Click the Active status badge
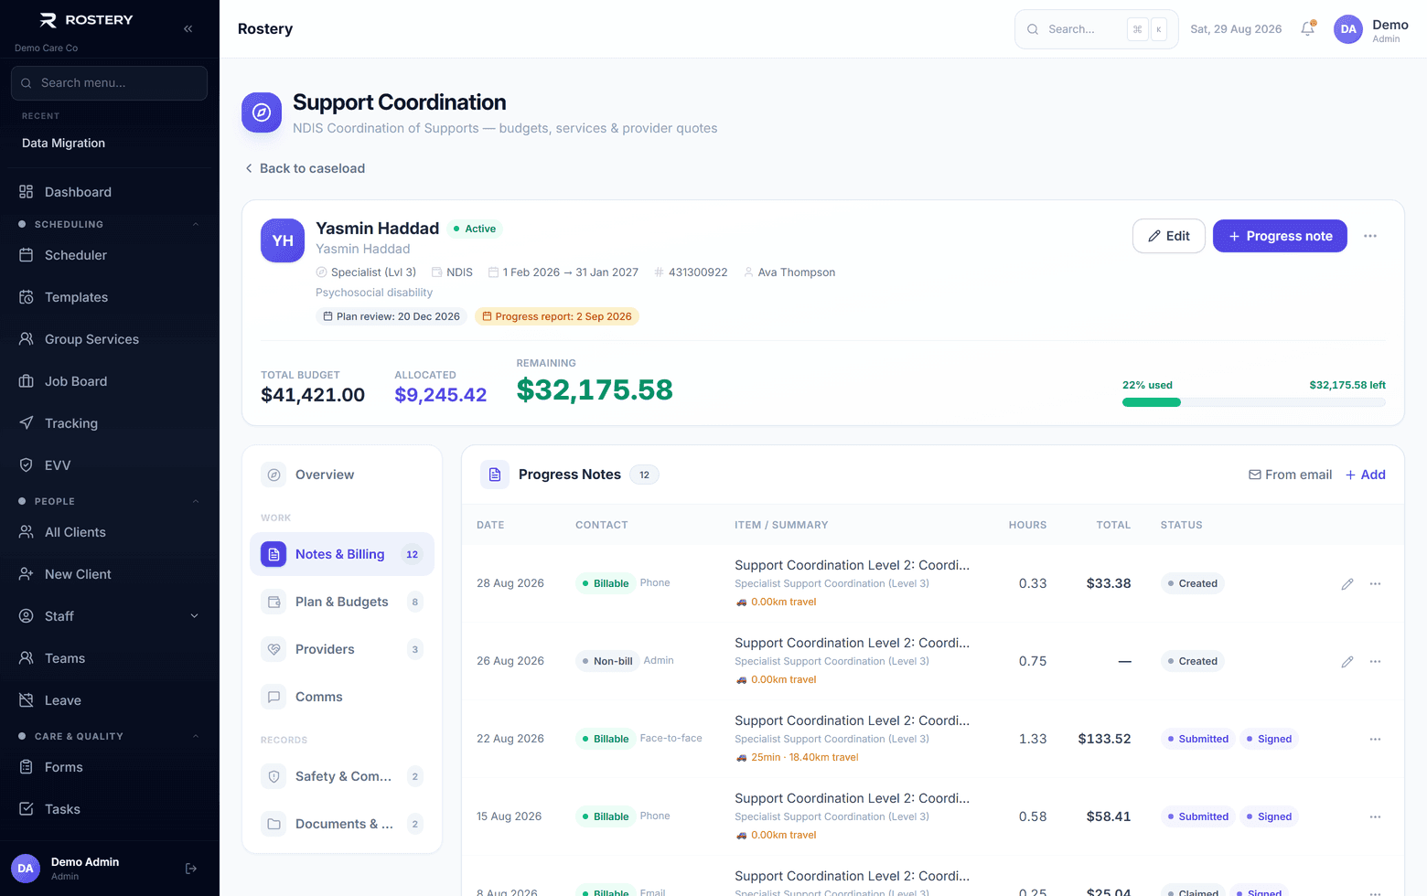This screenshot has width=1427, height=896. click(475, 229)
